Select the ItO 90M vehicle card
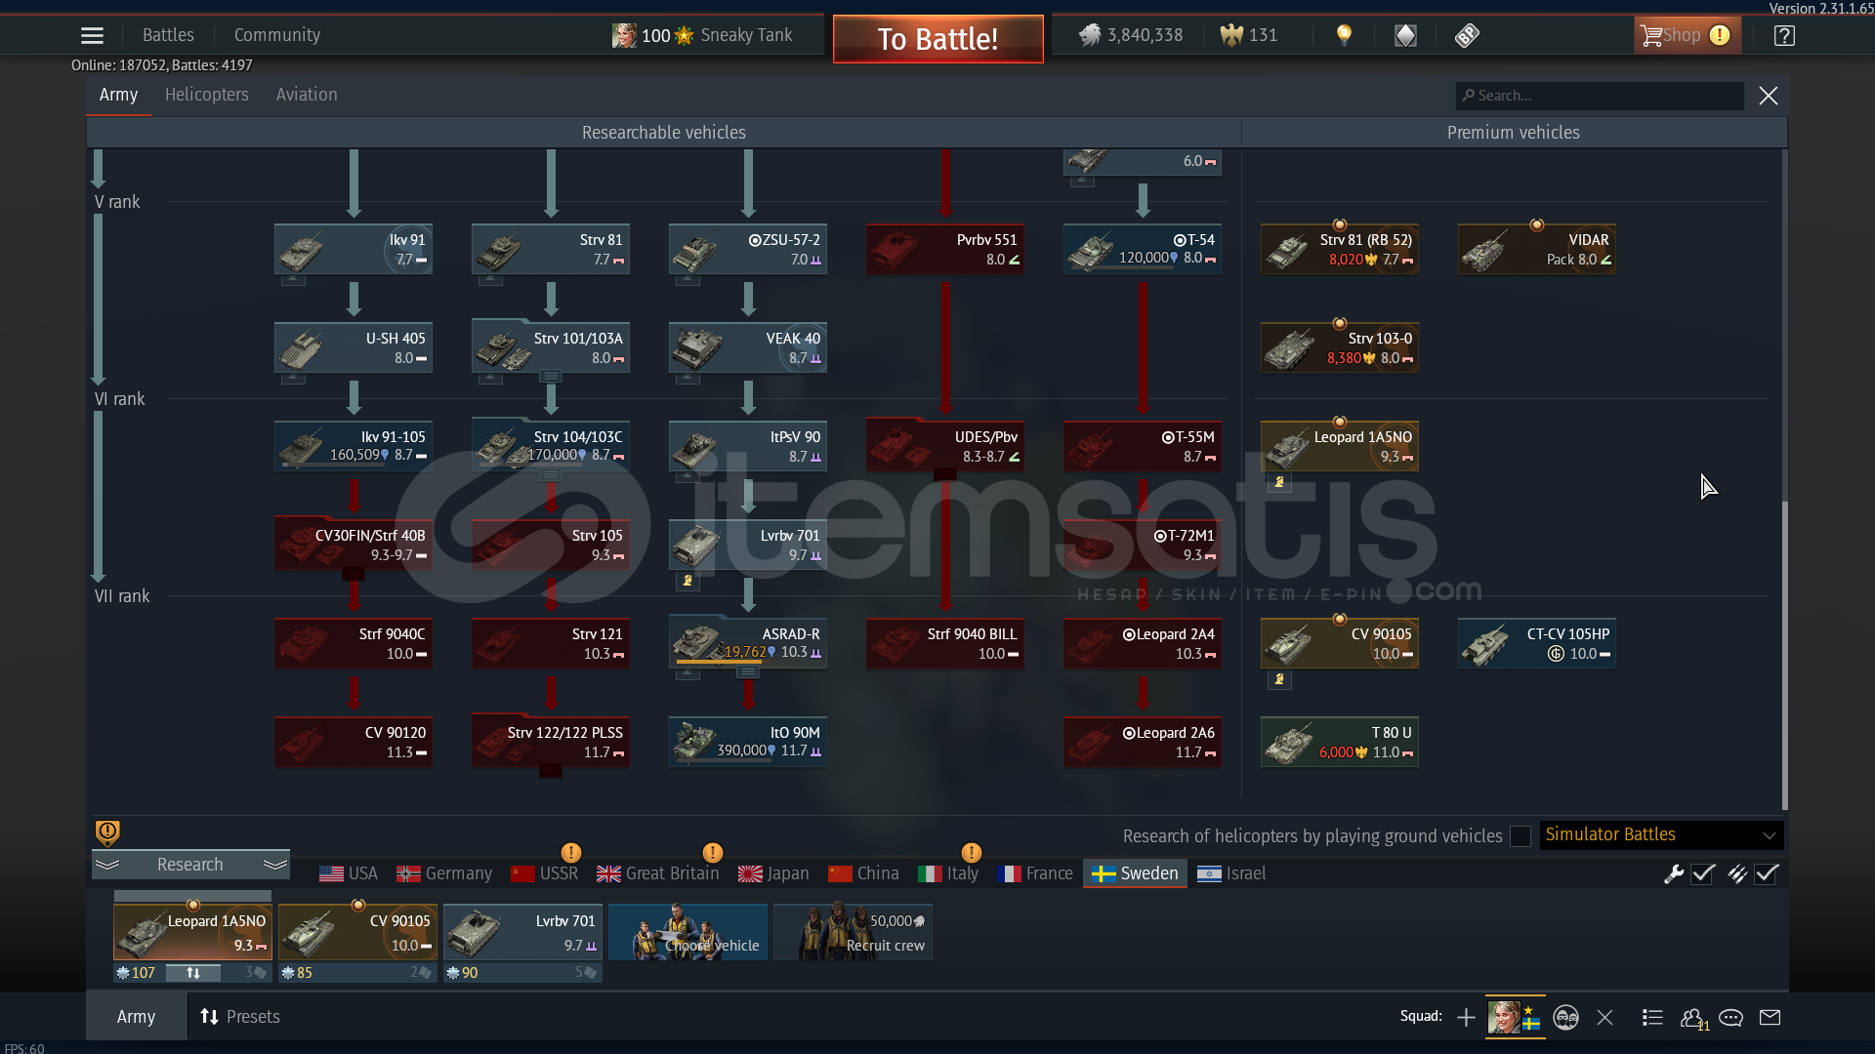The width and height of the screenshot is (1875, 1054). pos(748,742)
